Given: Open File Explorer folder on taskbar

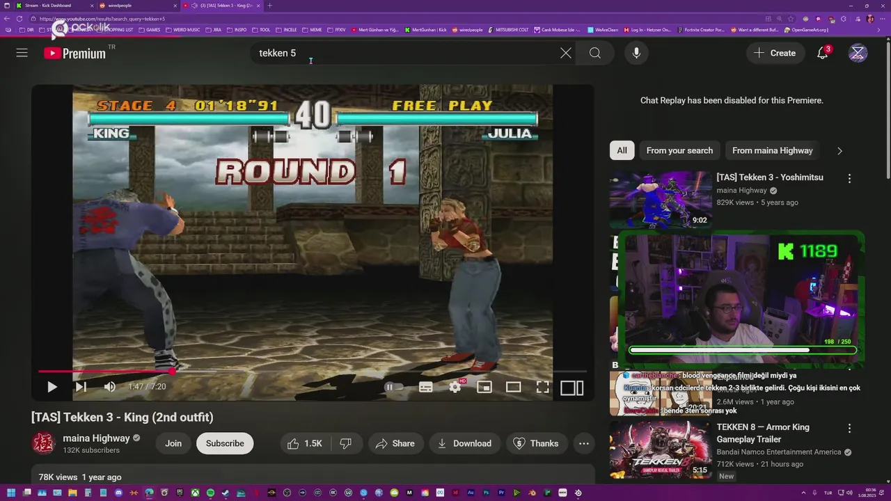Looking at the screenshot, I should click(72, 493).
